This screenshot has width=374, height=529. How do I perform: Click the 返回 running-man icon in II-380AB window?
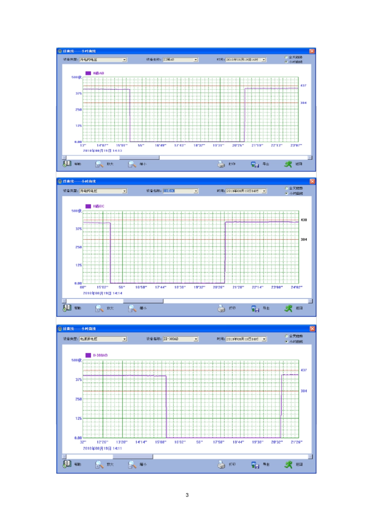pos(289,465)
